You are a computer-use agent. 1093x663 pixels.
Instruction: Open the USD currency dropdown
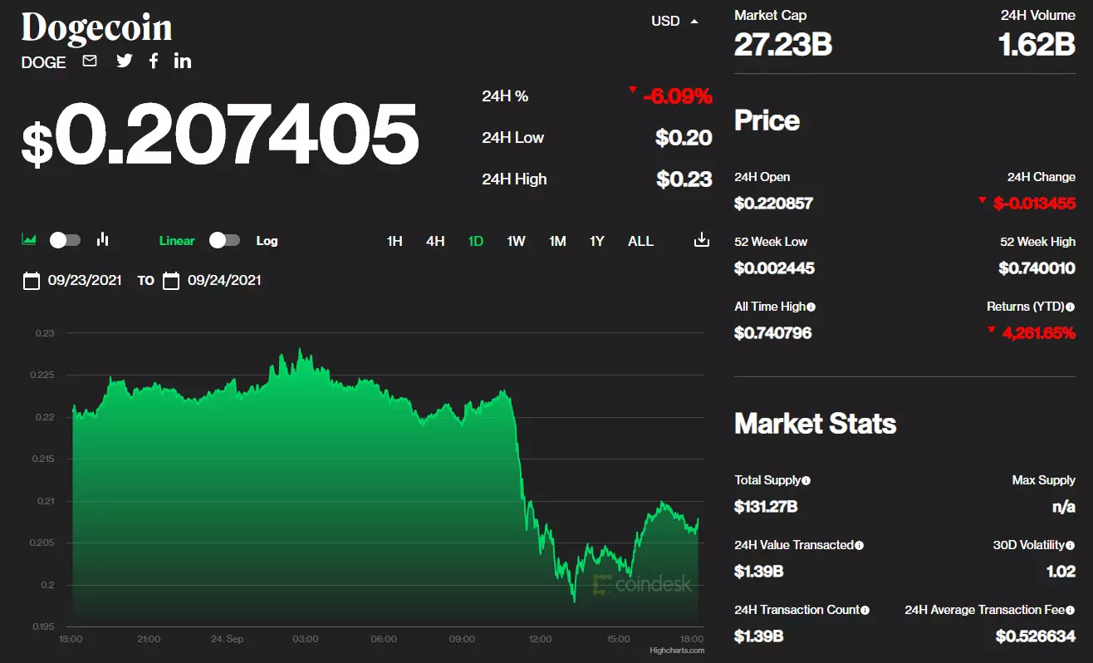[x=675, y=21]
